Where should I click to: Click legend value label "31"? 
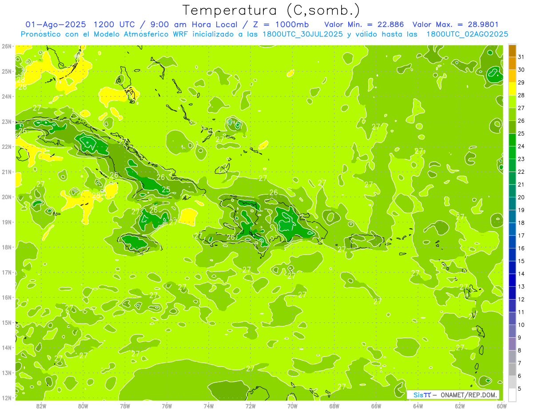(x=521, y=57)
